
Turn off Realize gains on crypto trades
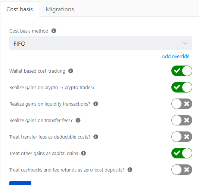pyautogui.click(x=182, y=87)
